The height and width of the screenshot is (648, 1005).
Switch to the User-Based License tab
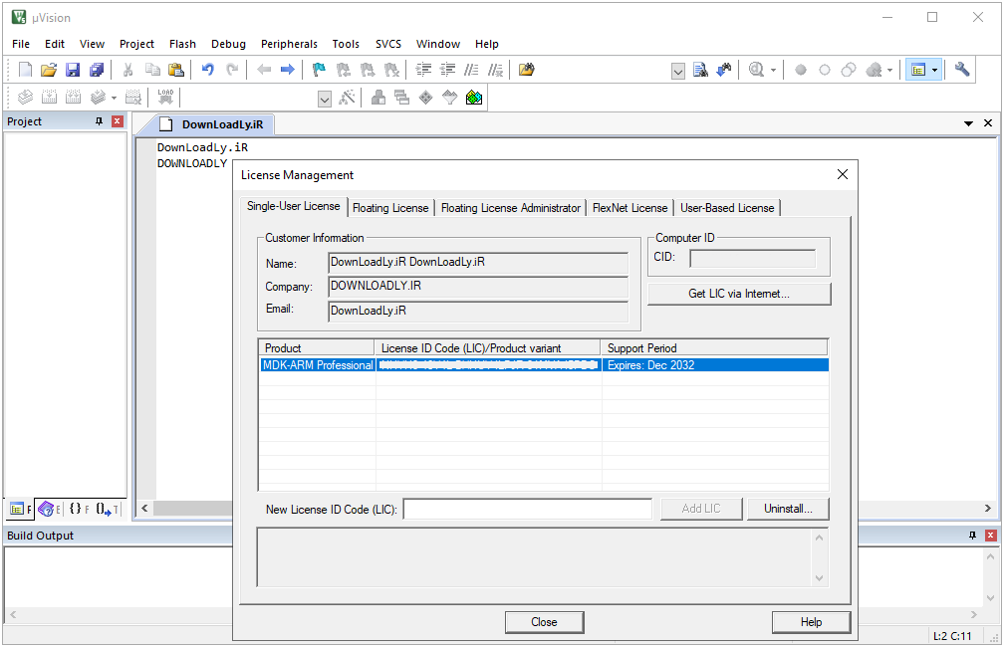pyautogui.click(x=727, y=208)
